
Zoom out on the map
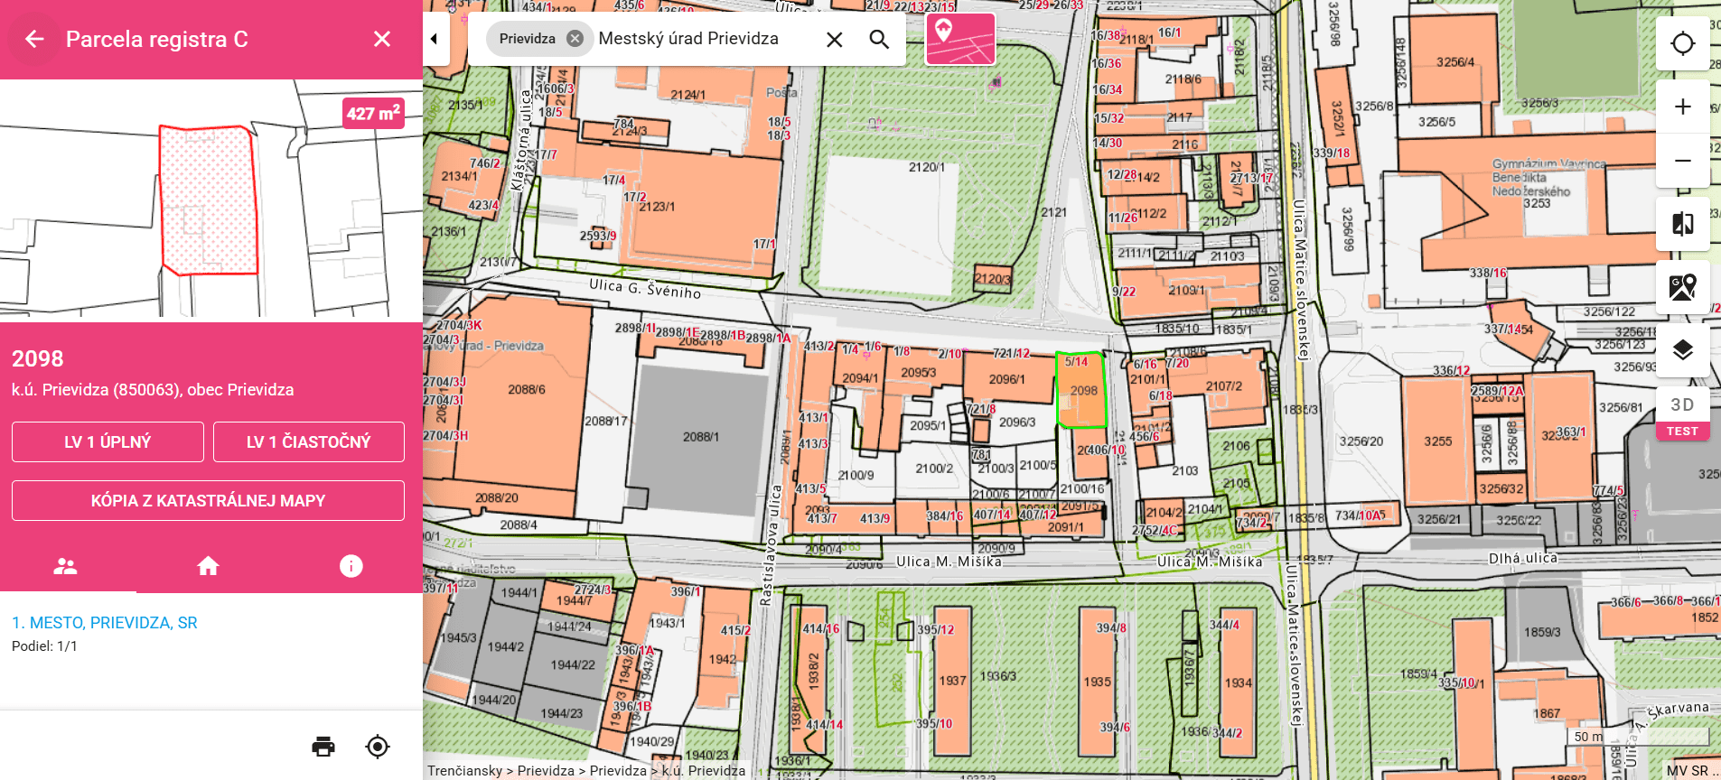click(x=1682, y=161)
